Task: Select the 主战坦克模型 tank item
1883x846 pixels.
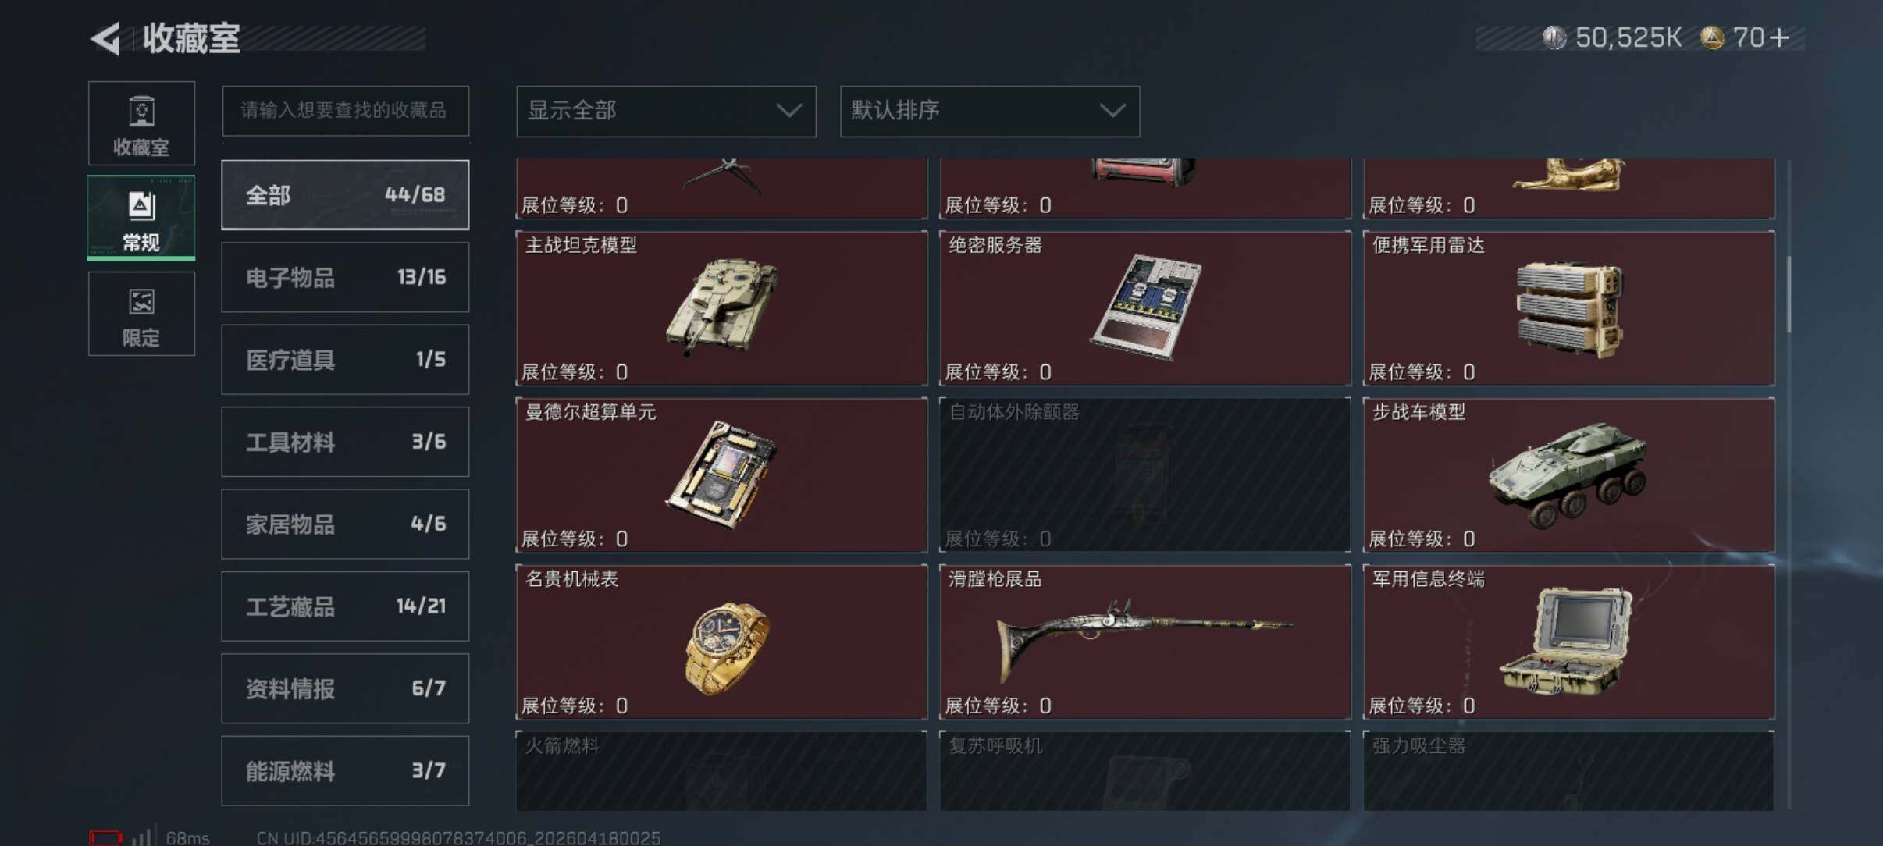Action: point(721,308)
